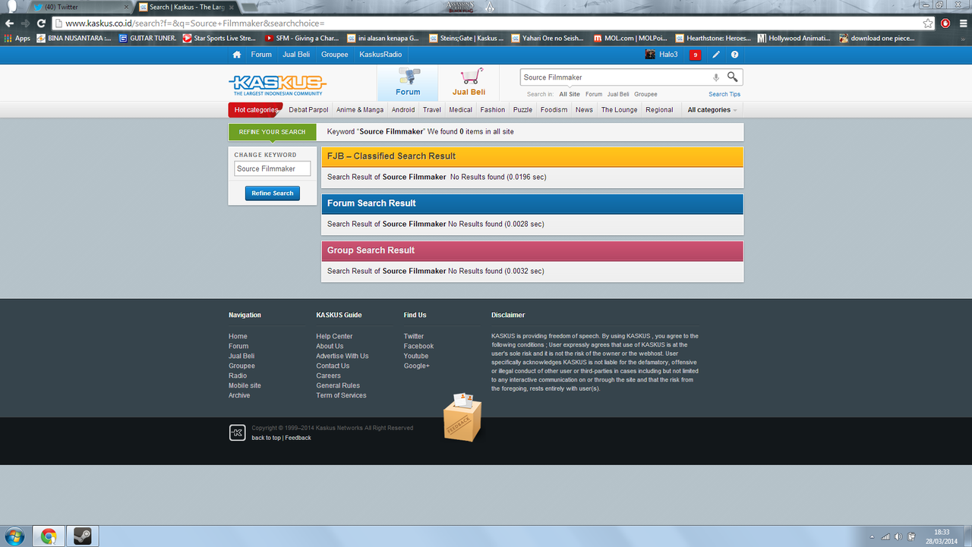This screenshot has height=547, width=972.
Task: Click the volume icon in system tray
Action: (x=898, y=536)
